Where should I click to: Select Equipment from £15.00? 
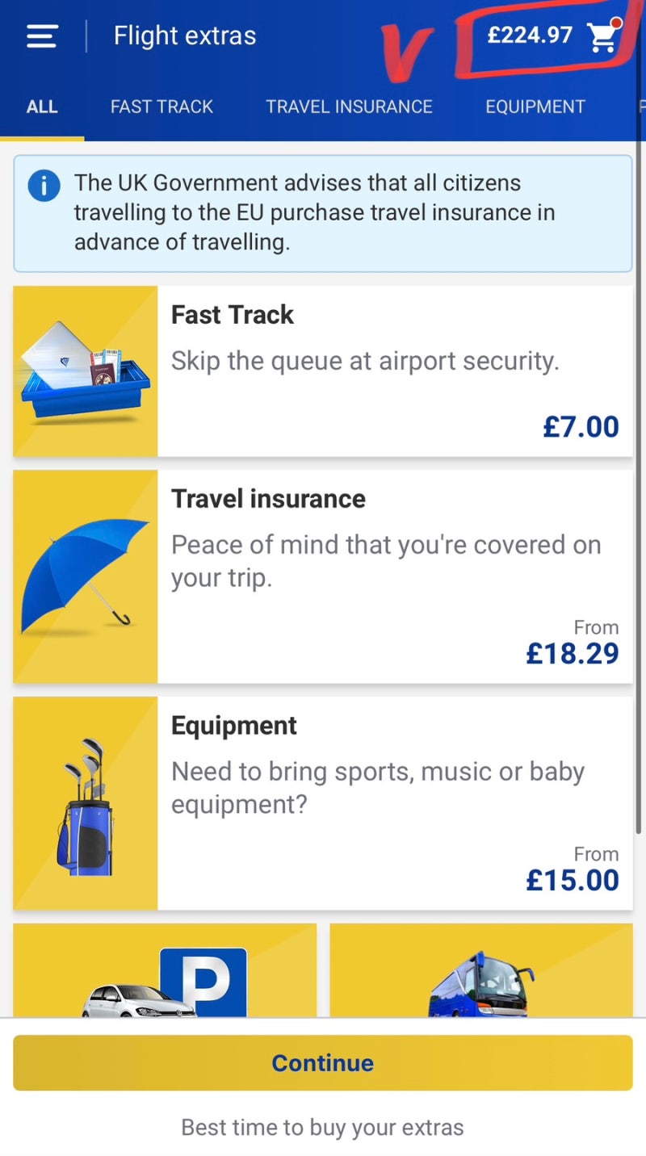(323, 803)
